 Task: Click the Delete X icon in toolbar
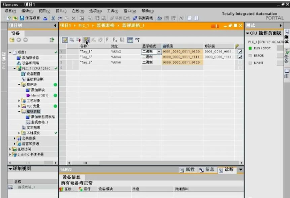coord(74,18)
